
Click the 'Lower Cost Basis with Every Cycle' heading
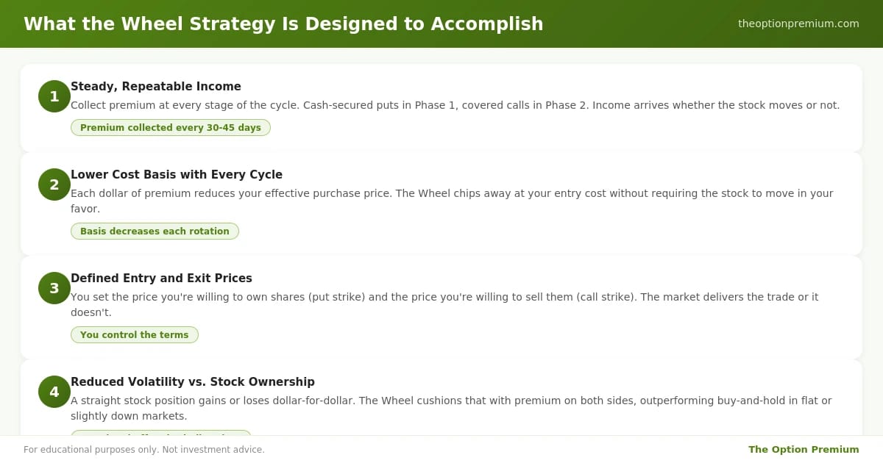pos(177,175)
